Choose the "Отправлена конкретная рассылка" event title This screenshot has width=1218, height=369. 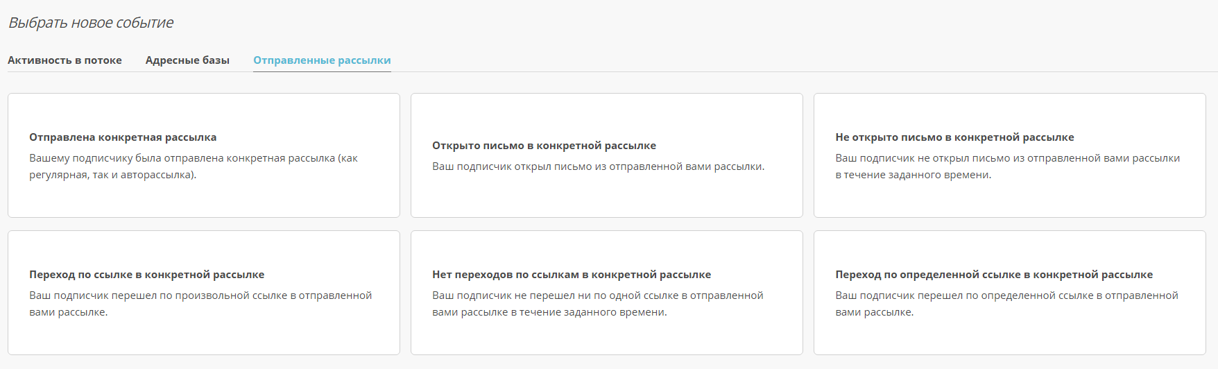(x=123, y=137)
